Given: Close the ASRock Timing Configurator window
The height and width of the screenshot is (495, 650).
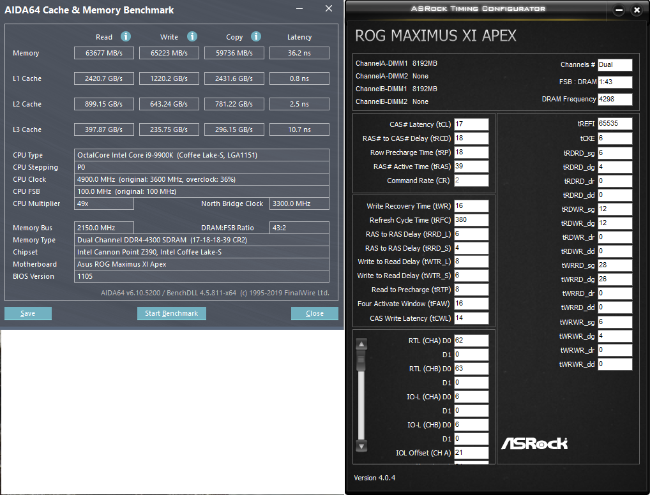Looking at the screenshot, I should 637,10.
